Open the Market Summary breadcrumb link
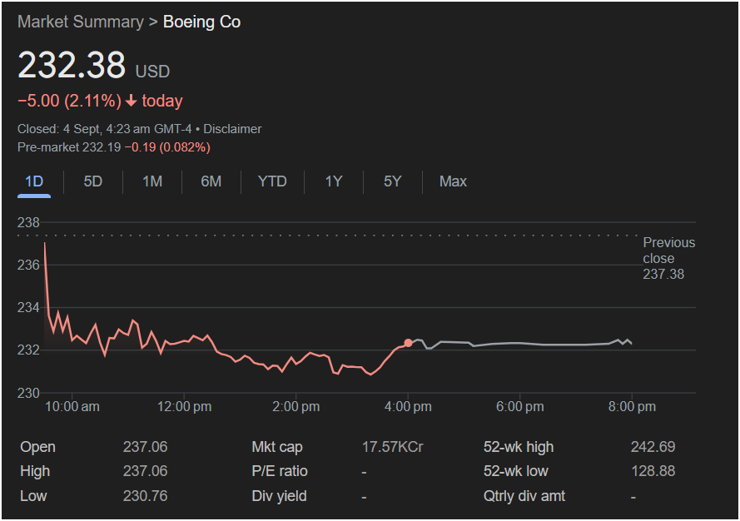The image size is (740, 521). tap(81, 22)
